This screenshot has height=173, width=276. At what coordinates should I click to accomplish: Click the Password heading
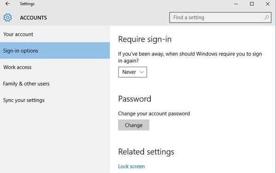pos(135,99)
